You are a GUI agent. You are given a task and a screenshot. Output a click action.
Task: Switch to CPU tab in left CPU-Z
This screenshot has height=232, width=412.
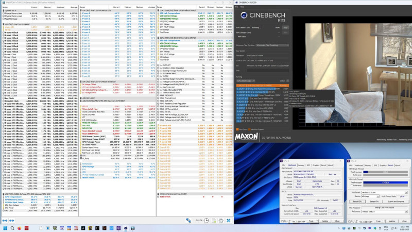click(x=284, y=165)
